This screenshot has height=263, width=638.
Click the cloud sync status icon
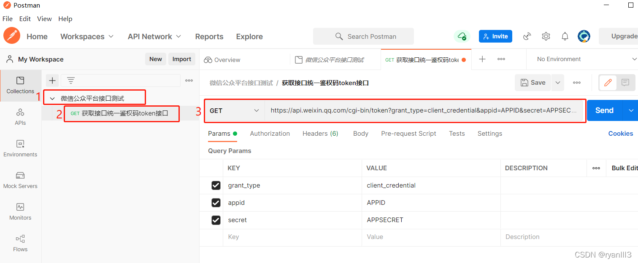click(462, 36)
